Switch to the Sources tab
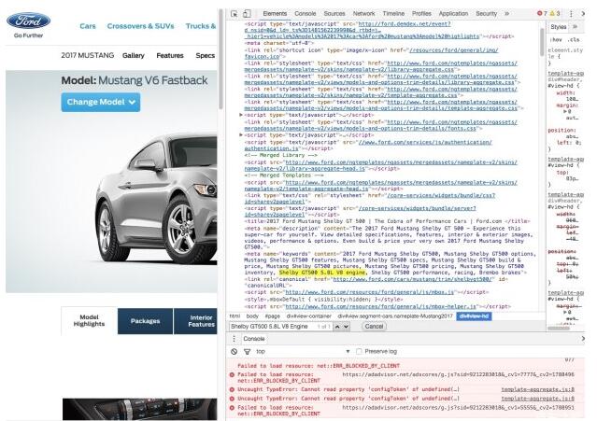The image size is (597, 421). [x=334, y=13]
